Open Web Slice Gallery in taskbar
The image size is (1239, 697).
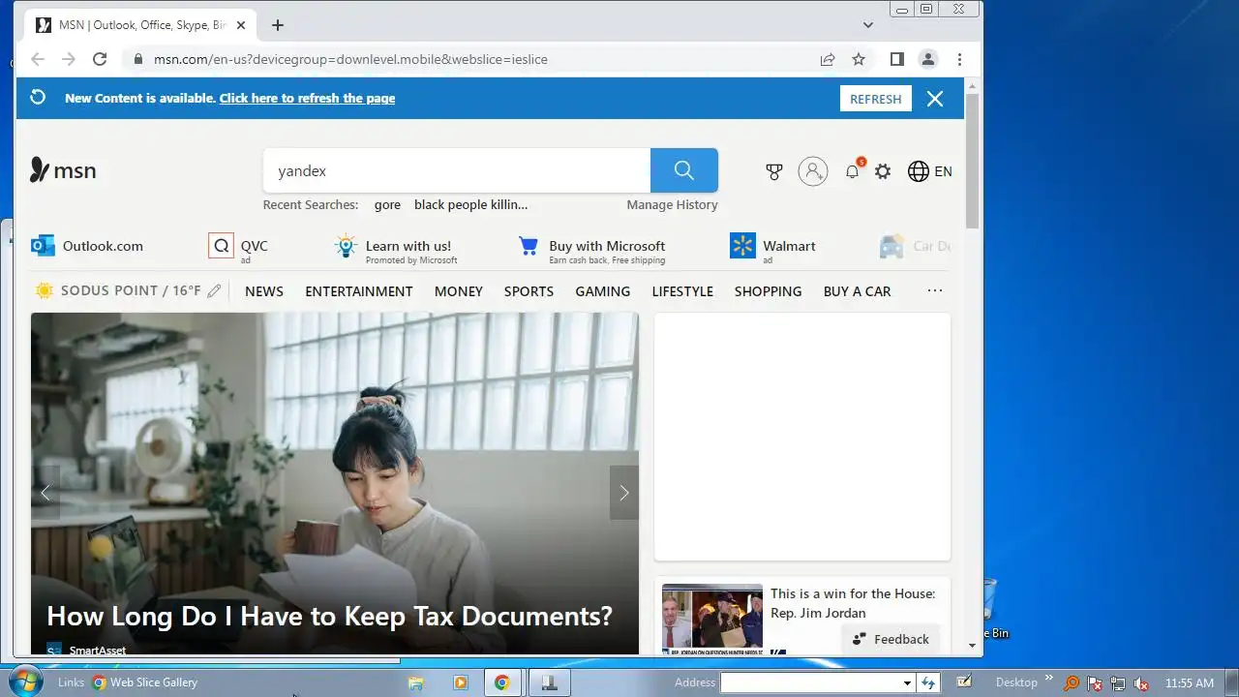coord(145,682)
